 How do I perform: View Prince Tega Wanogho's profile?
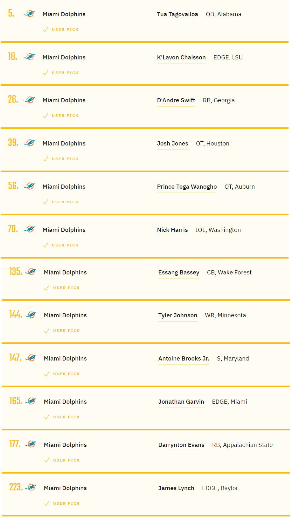point(187,187)
